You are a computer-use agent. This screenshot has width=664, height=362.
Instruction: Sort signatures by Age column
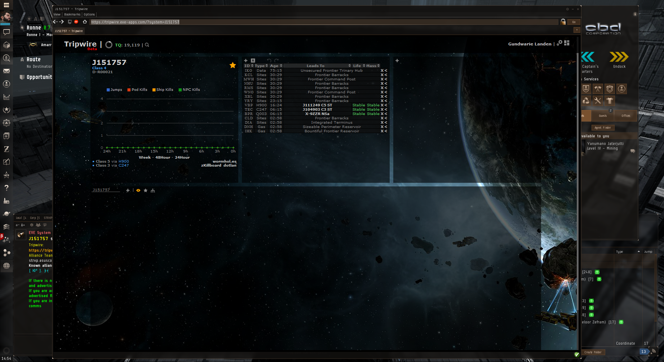(276, 66)
